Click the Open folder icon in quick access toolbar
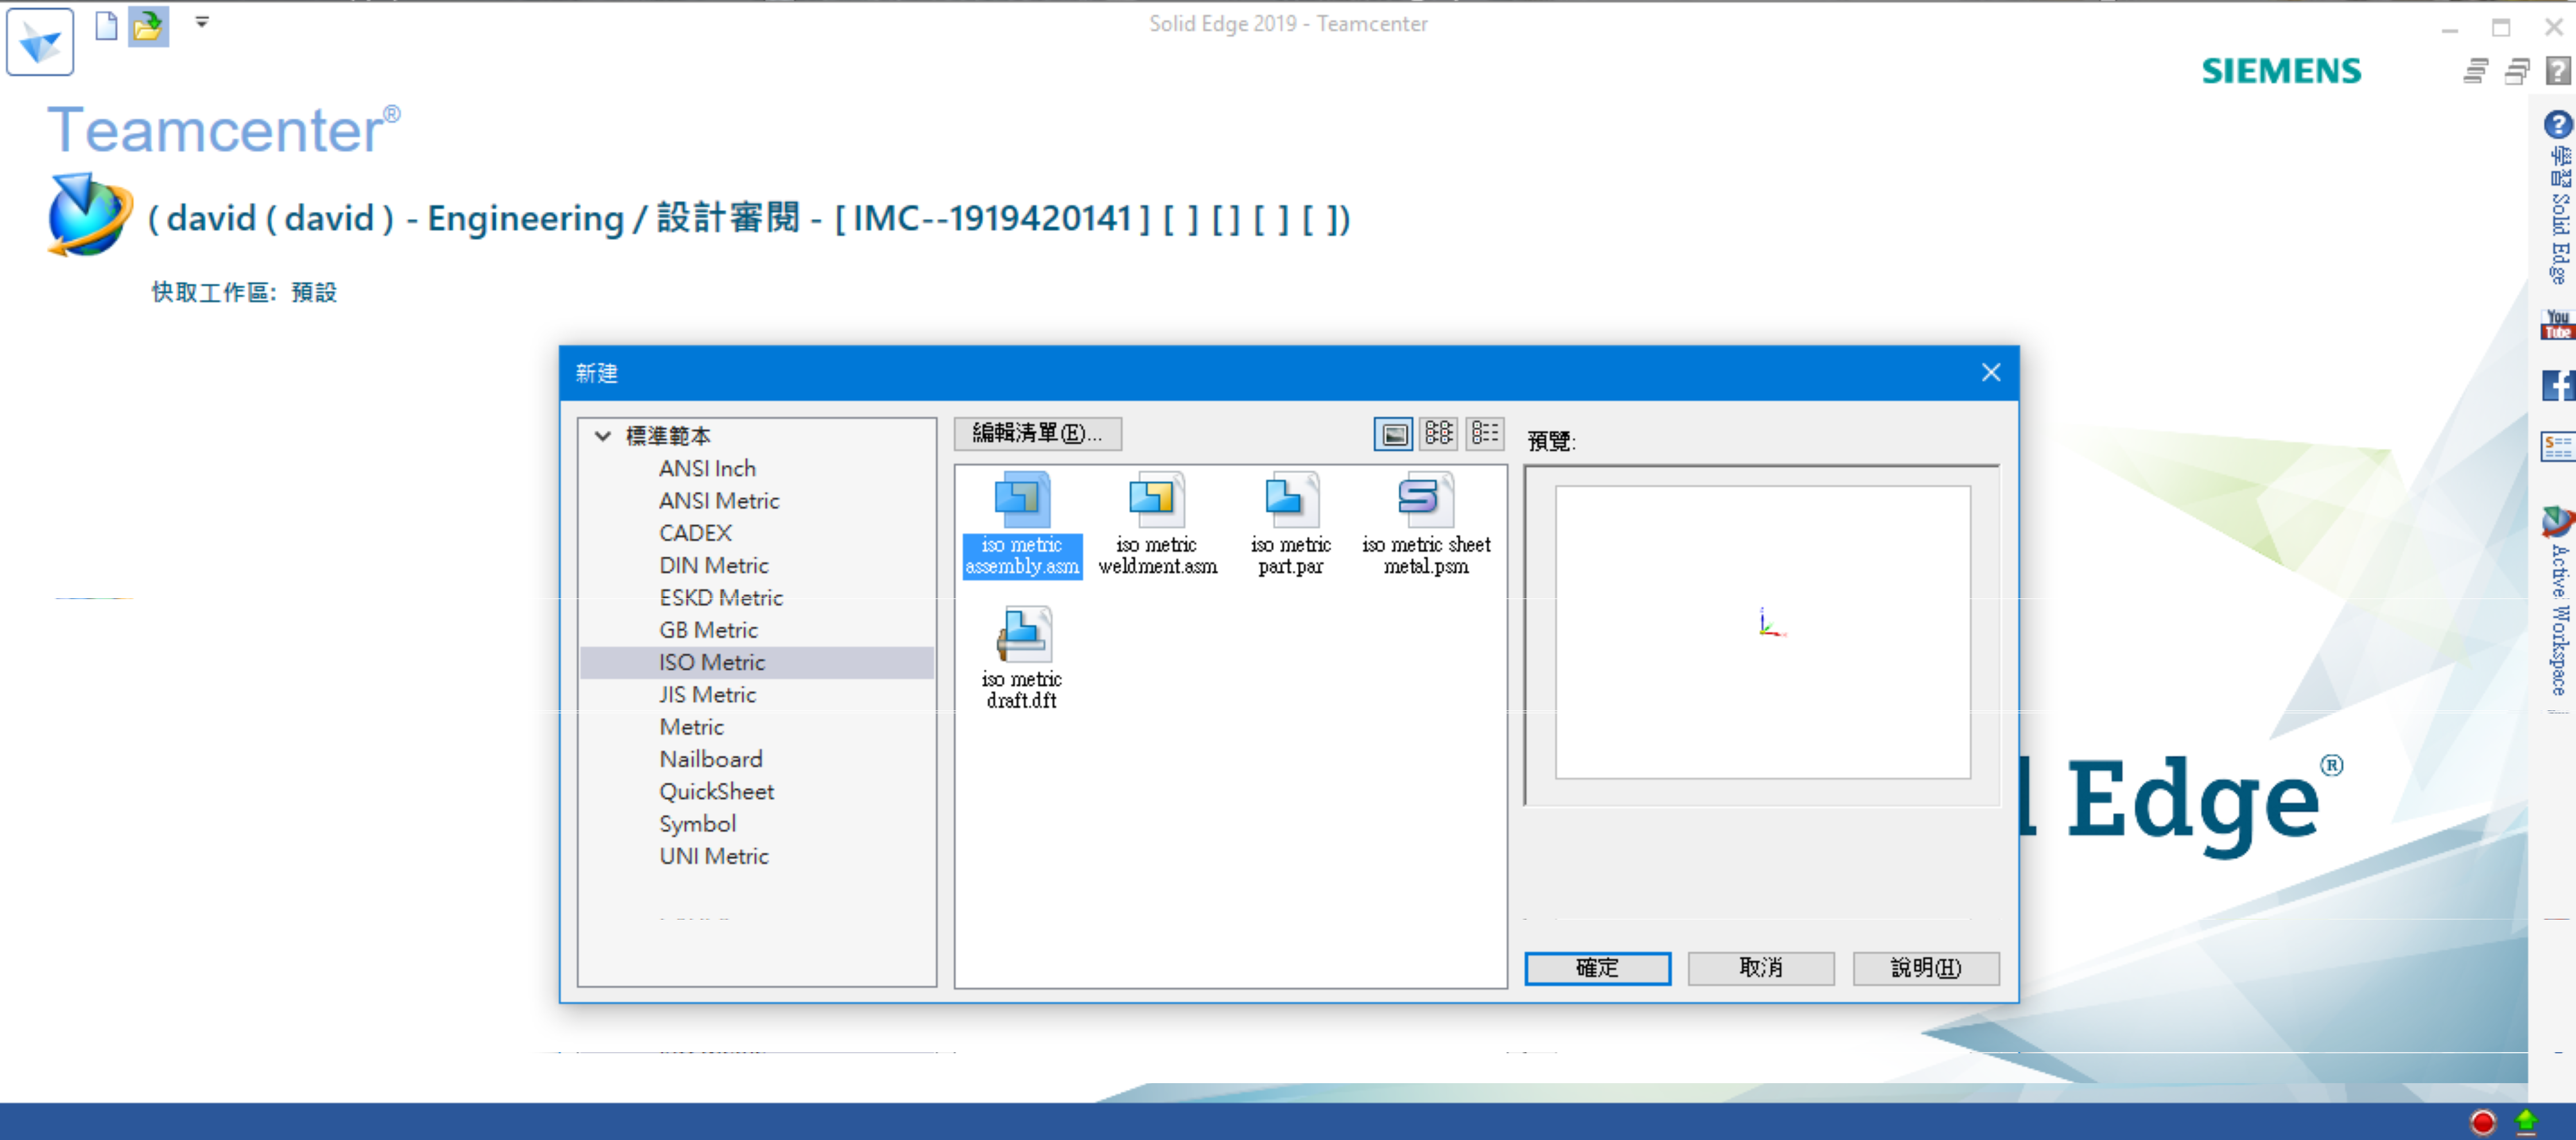2576x1140 pixels. [148, 26]
